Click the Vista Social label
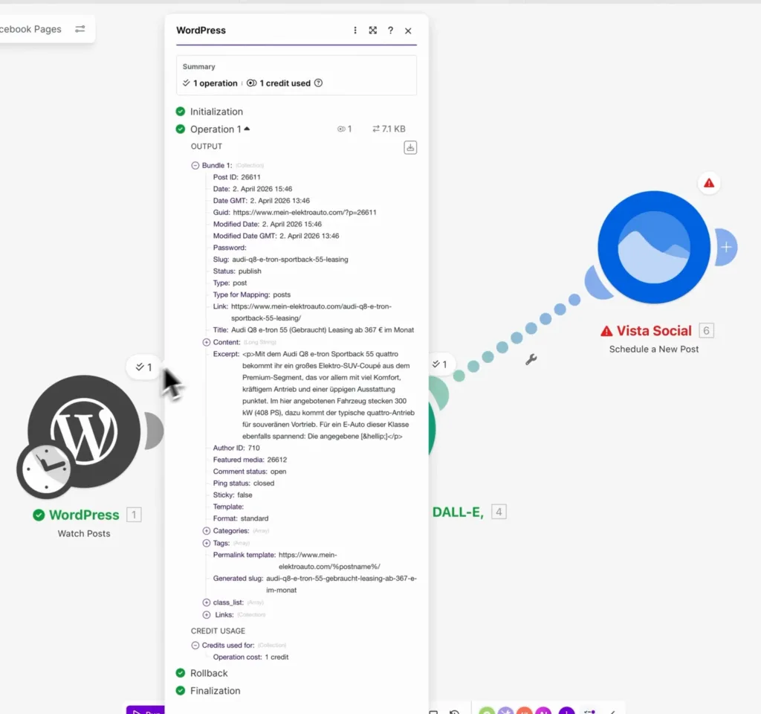Viewport: 761px width, 714px height. click(x=654, y=331)
